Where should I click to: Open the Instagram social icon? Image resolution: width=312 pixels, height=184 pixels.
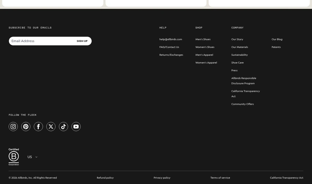pyautogui.click(x=13, y=127)
